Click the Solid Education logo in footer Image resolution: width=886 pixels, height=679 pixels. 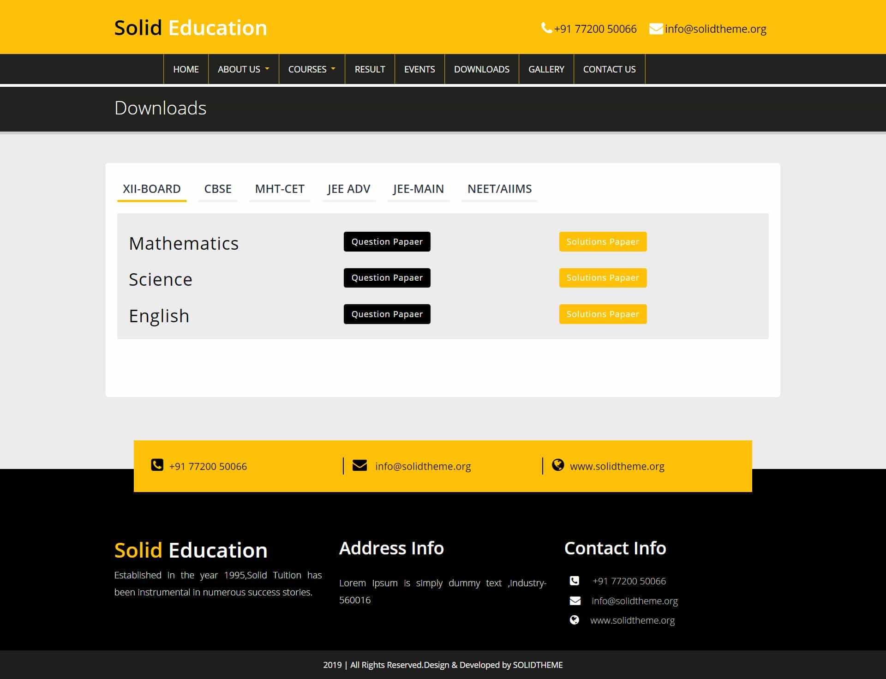pos(191,550)
